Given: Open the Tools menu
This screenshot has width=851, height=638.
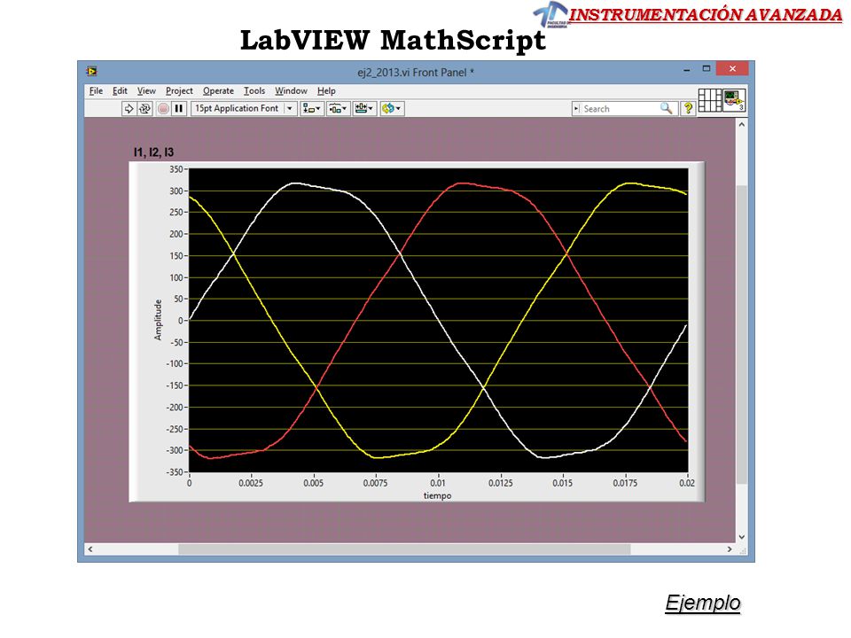Looking at the screenshot, I should tap(254, 90).
